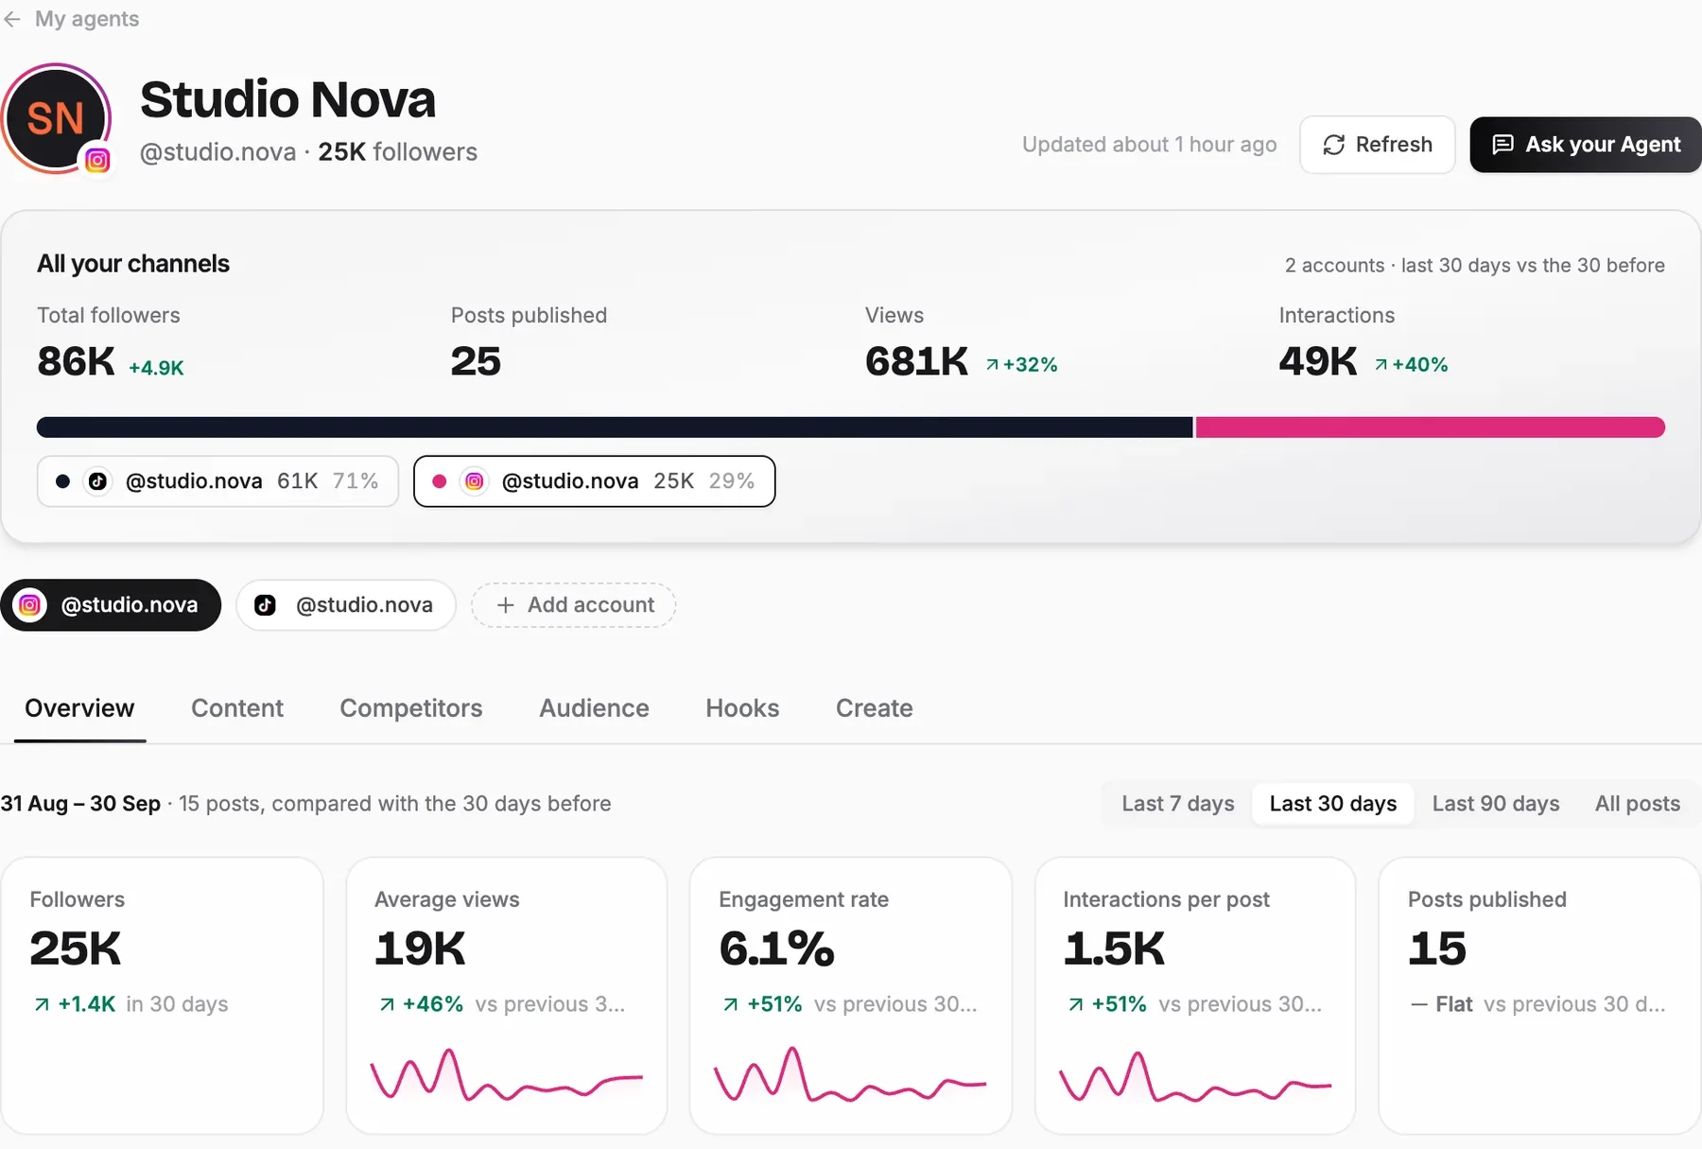1702x1149 pixels.
Task: Open the Audience tab
Action: point(594,708)
